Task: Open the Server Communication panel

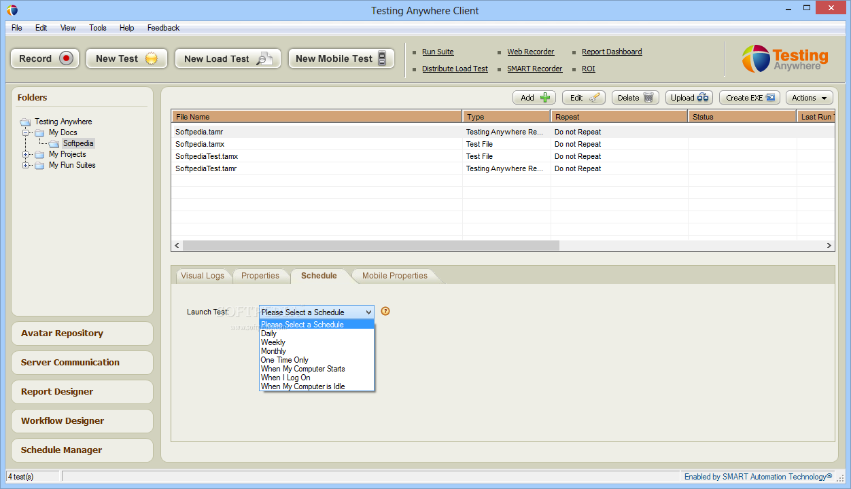Action: point(82,363)
